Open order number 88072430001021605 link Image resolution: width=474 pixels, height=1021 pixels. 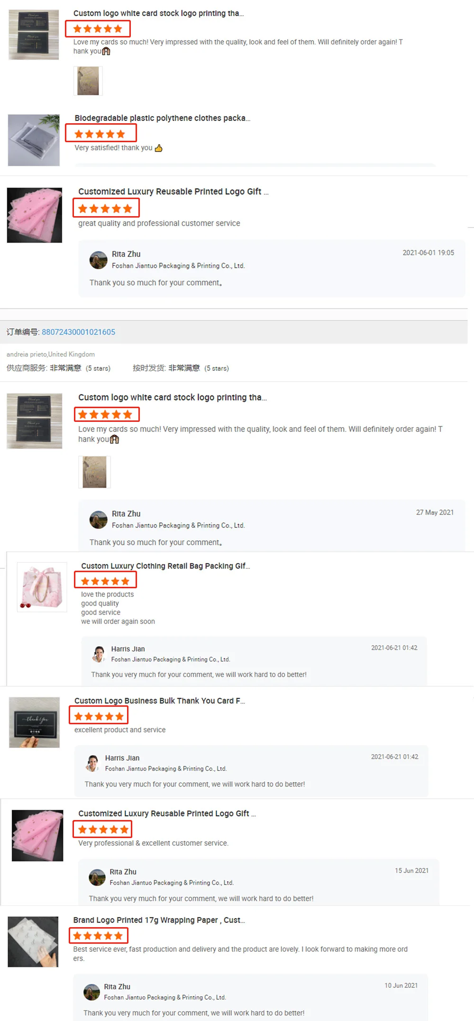click(x=78, y=332)
